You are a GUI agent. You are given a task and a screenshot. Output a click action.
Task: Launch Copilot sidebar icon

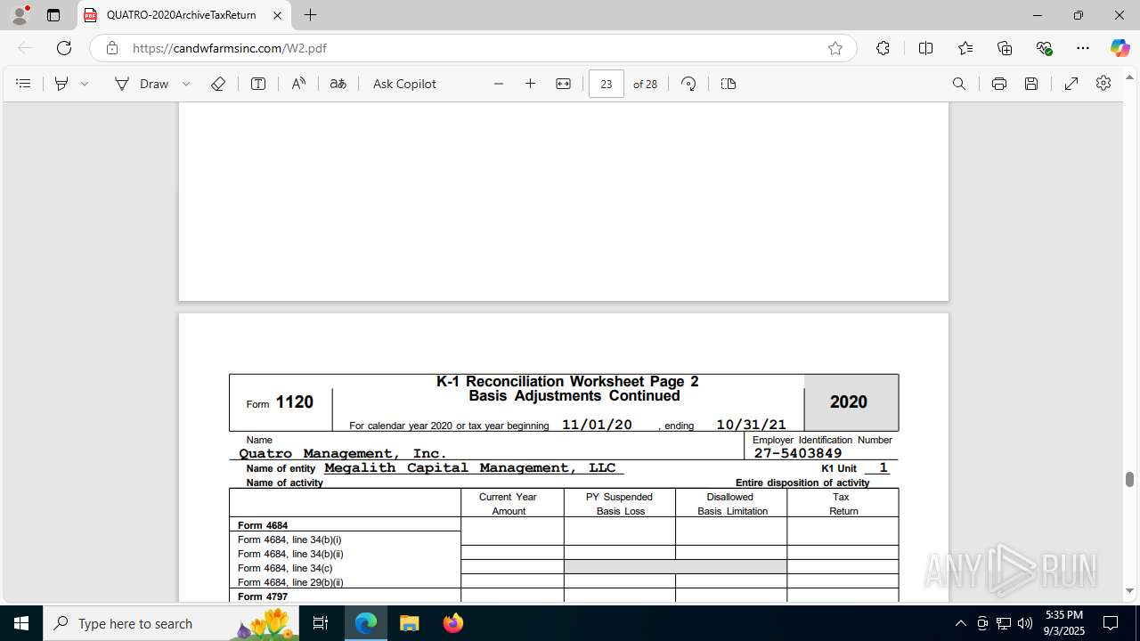[x=1120, y=48]
